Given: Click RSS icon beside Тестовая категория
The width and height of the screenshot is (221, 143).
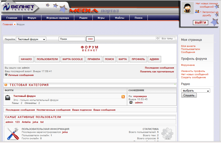Looking at the screenshot, I should point(6,85).
